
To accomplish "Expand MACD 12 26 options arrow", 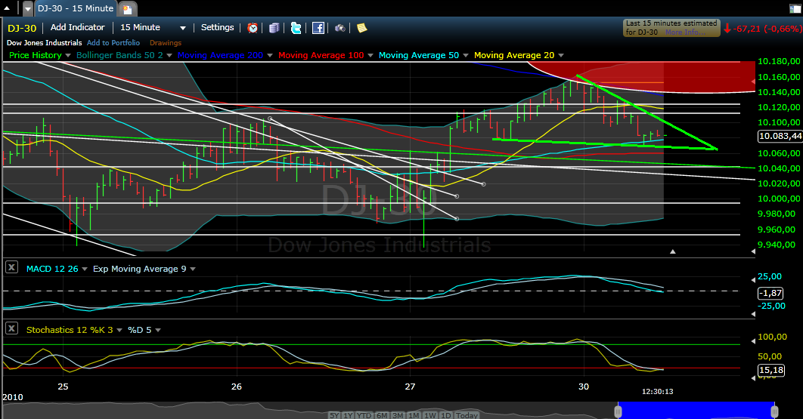I will click(85, 269).
